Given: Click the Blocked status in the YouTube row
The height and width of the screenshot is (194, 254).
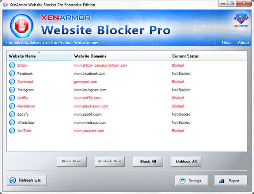Looking at the screenshot, I should coord(178,131).
